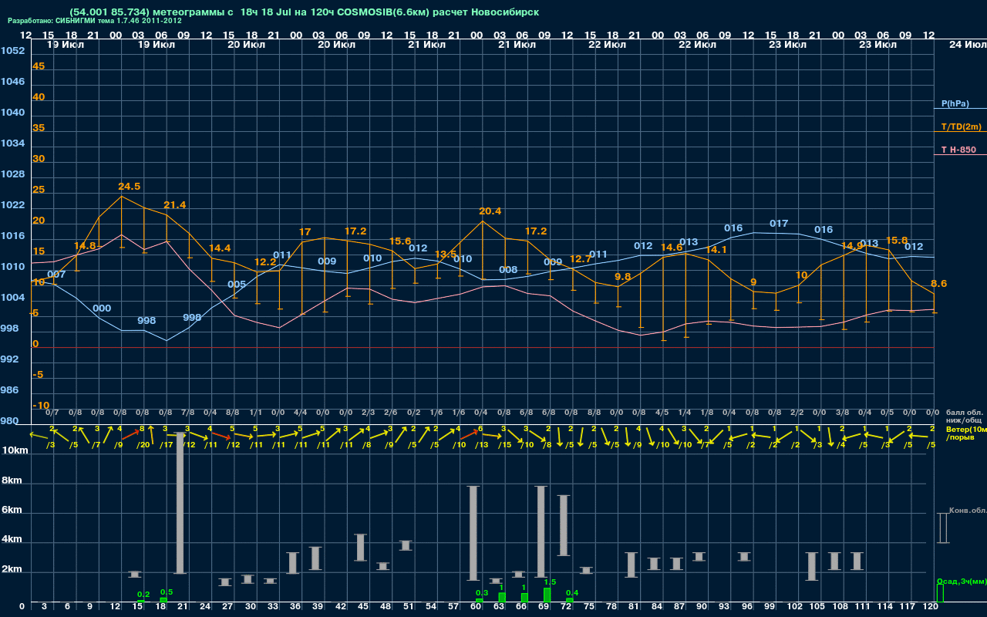Click the 9.8 temperature label

click(622, 277)
